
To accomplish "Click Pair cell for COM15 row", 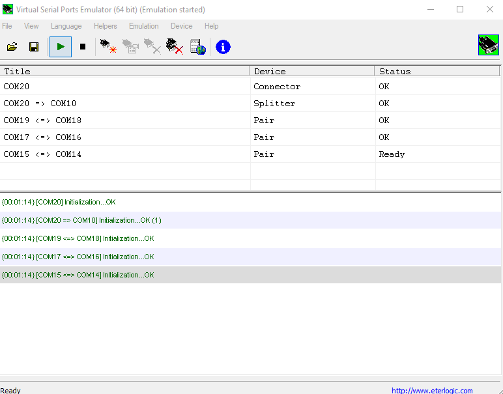I will click(x=313, y=154).
